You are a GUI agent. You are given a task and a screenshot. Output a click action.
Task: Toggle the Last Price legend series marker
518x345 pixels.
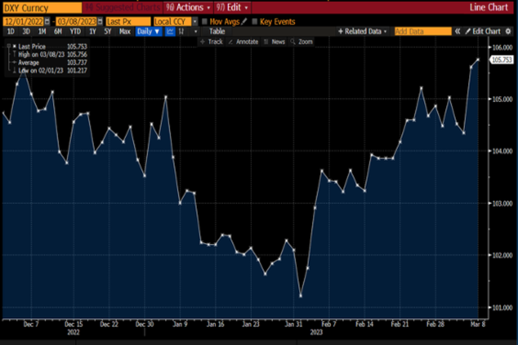pos(14,47)
